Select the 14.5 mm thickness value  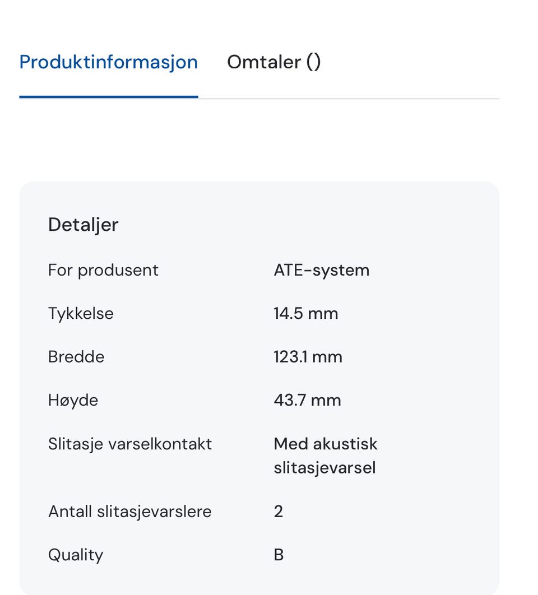[306, 314]
